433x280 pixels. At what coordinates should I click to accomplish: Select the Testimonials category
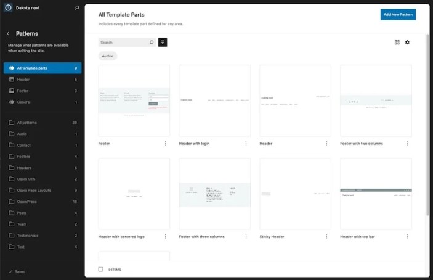42,236
